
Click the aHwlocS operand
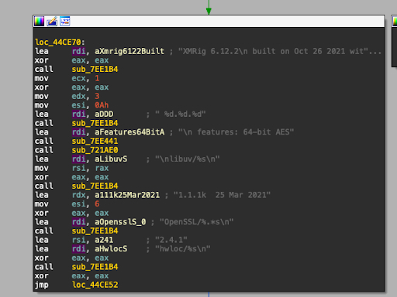click(x=111, y=249)
